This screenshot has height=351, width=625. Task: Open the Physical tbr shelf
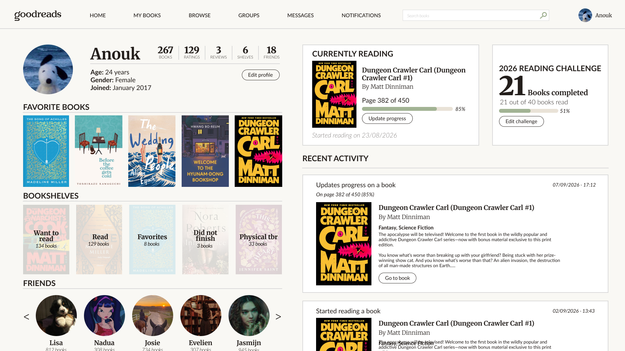[x=259, y=240]
